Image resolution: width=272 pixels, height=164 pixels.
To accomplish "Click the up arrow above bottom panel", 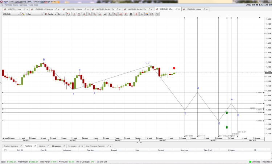I will [137, 143].
